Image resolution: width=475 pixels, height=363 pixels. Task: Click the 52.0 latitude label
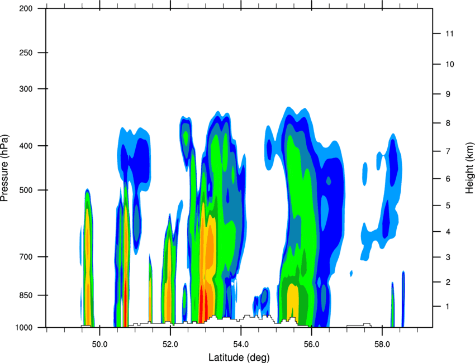tap(170, 345)
